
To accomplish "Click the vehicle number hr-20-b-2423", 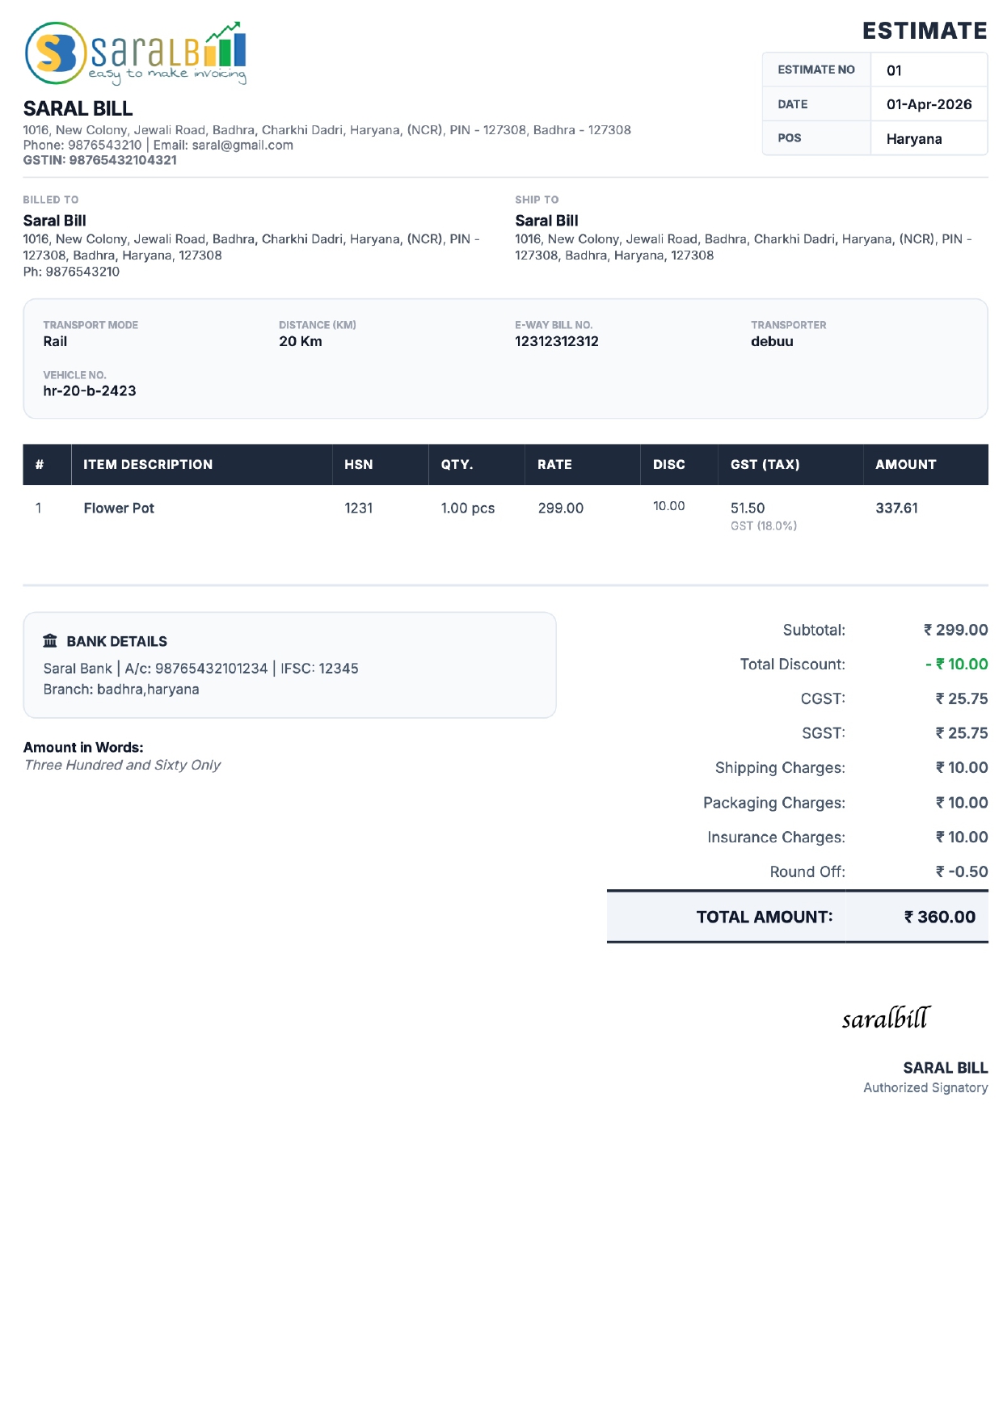I will (x=90, y=391).
